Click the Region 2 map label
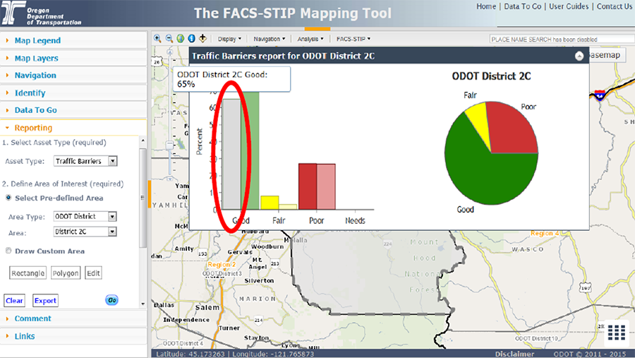 tap(222, 264)
